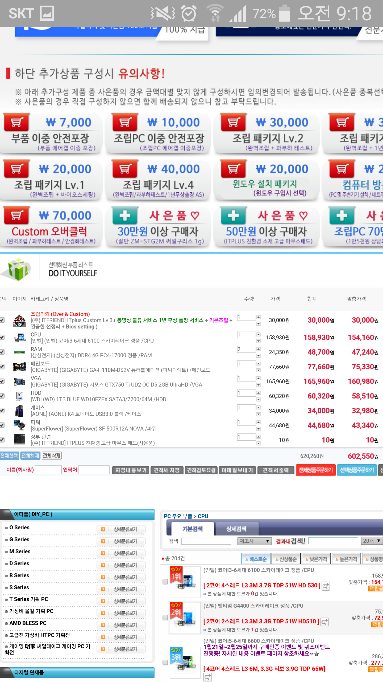Uncheck the RAM DDR4 4G row checkbox
Viewport: 383px width, 682px height.
click(x=2, y=352)
